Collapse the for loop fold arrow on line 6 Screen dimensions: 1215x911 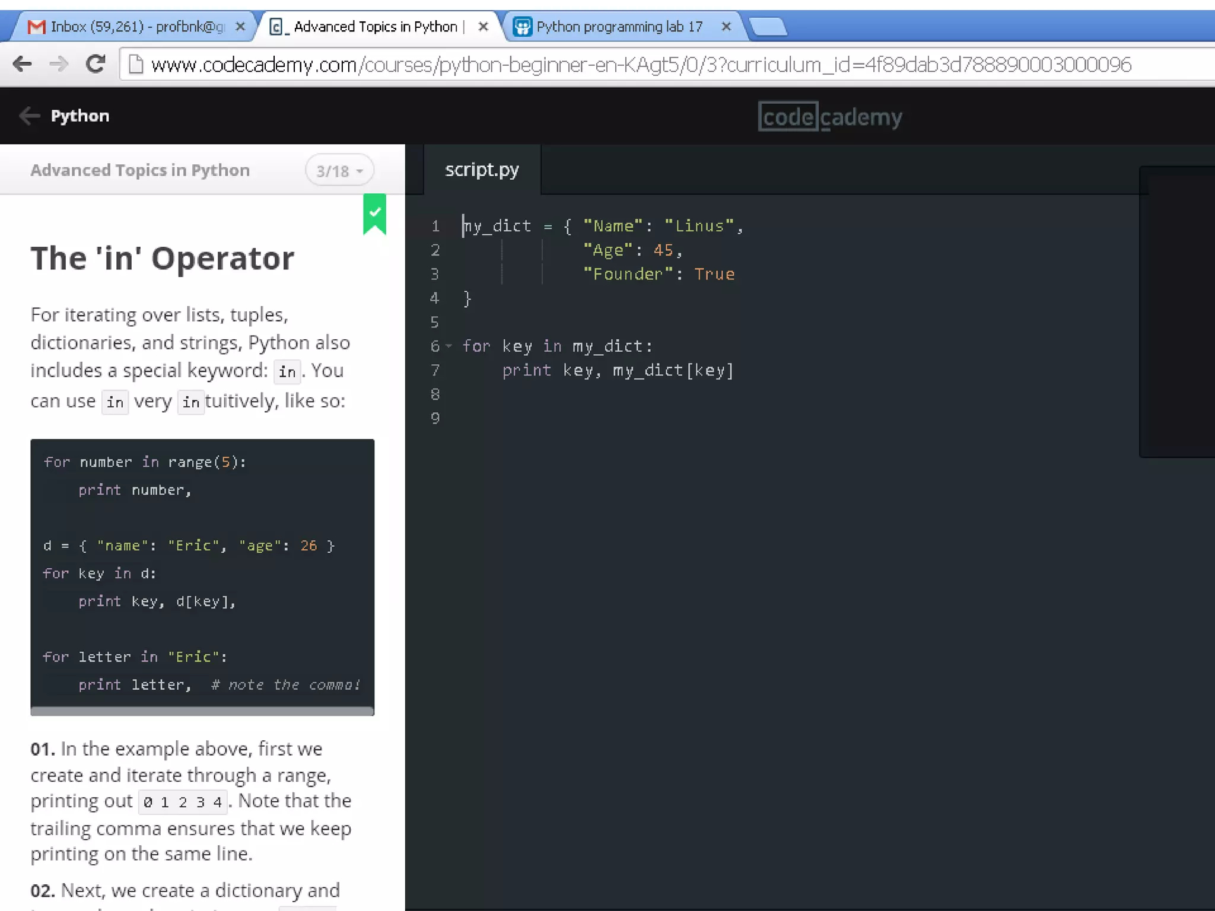click(449, 346)
